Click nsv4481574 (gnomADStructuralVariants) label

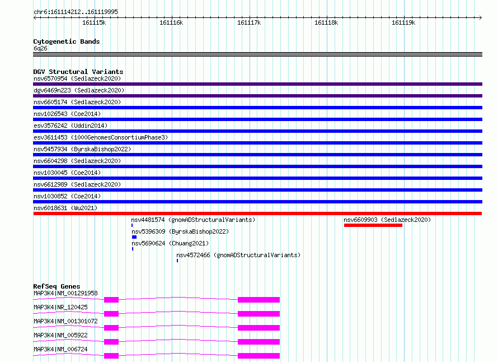click(x=193, y=220)
